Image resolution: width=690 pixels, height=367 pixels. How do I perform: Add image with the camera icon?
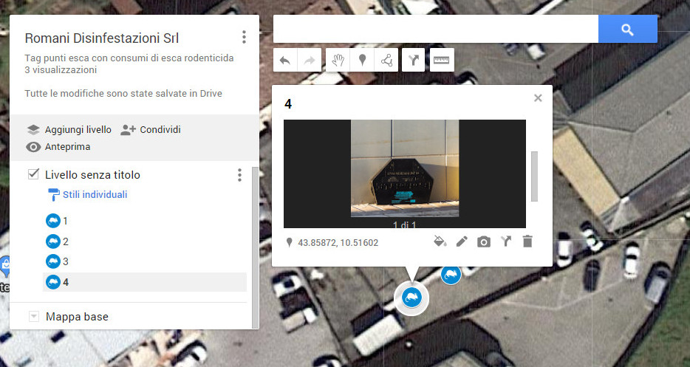(x=484, y=241)
